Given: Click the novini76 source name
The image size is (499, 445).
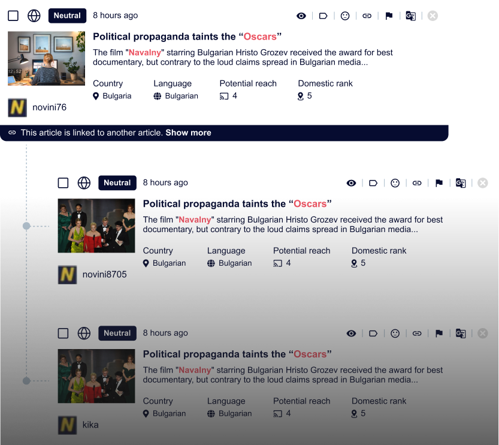Looking at the screenshot, I should [49, 107].
